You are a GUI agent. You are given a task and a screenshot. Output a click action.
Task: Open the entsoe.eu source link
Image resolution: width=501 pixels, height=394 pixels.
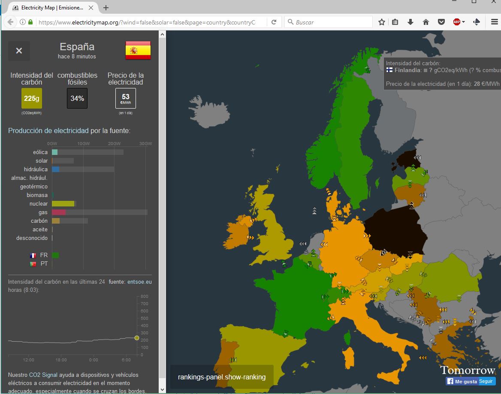[x=139, y=282]
